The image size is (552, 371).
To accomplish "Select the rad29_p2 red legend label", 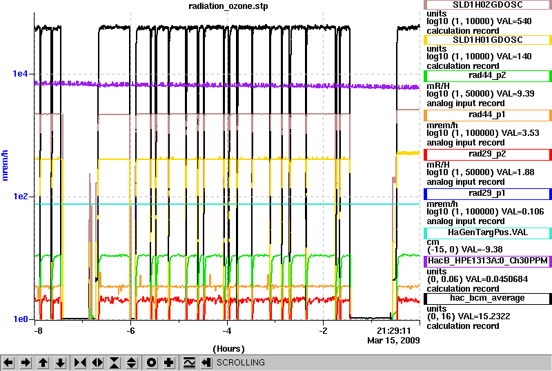I will coord(488,154).
